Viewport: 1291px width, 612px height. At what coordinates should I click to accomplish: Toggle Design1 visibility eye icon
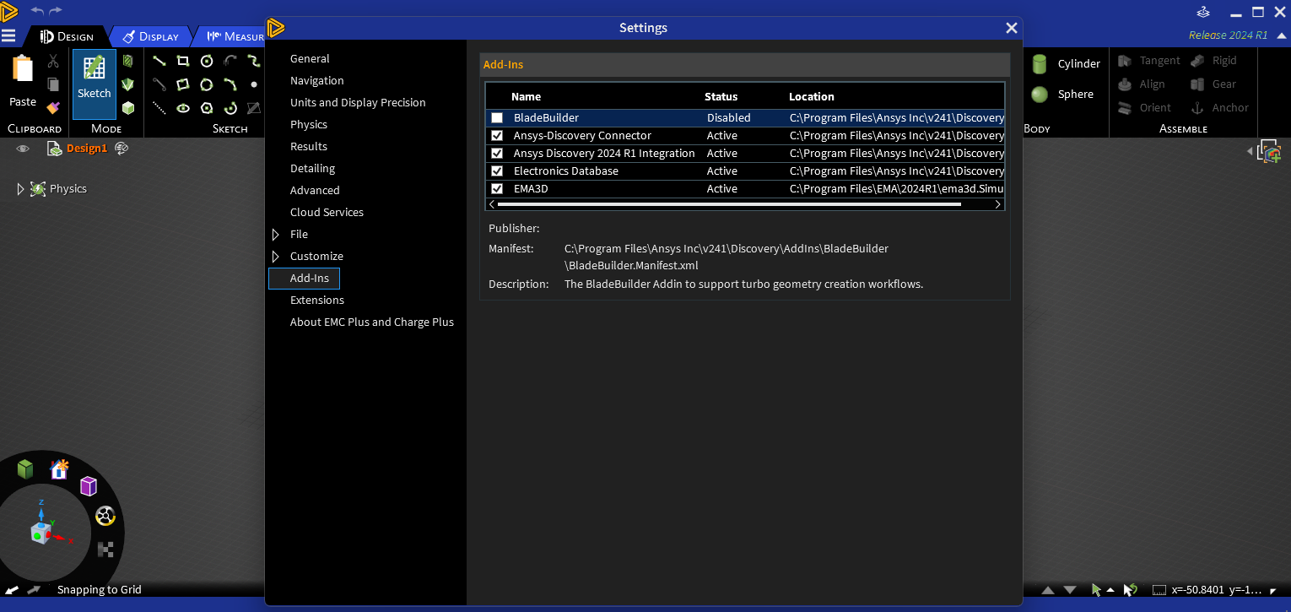[x=23, y=149]
